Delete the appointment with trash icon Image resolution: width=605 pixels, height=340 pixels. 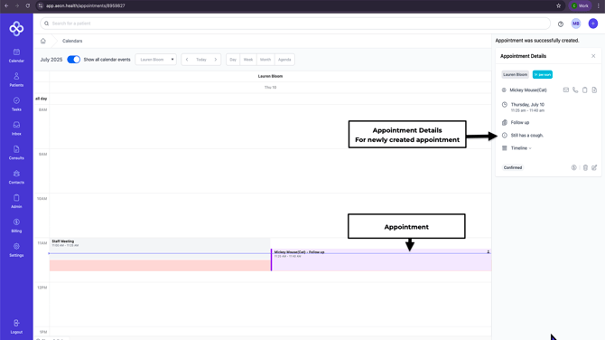585,167
